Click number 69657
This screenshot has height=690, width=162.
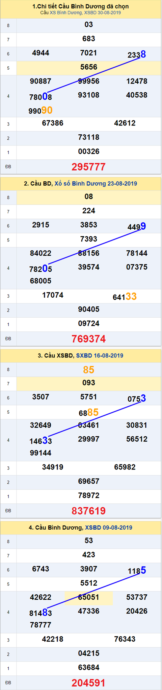(x=89, y=481)
